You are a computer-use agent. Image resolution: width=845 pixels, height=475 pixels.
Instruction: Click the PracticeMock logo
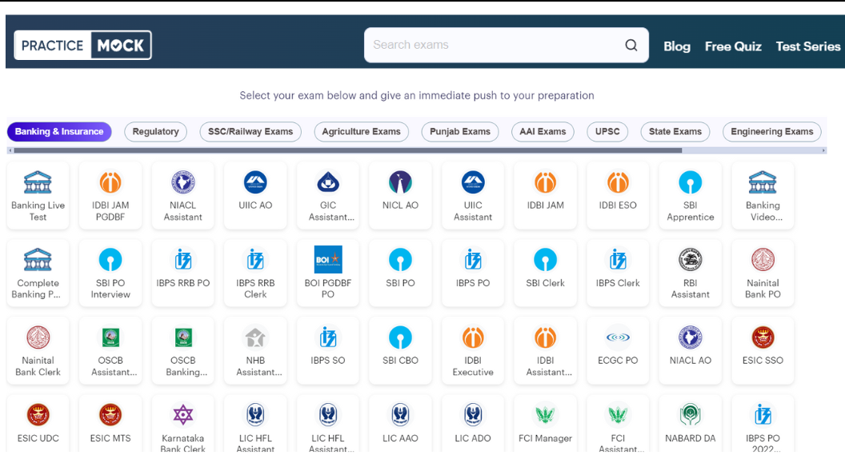(82, 45)
